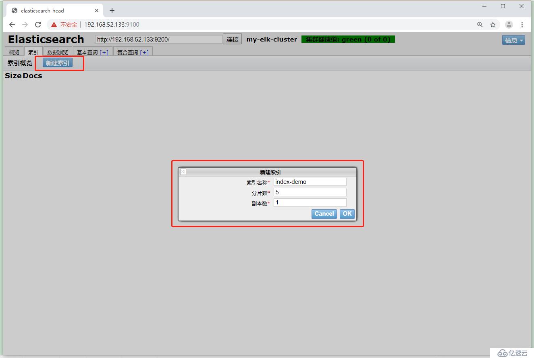Click the 分片数 input field

[x=310, y=192]
